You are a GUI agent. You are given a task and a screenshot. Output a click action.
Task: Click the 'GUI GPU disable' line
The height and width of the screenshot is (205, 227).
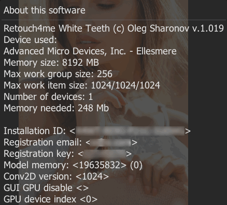pos(46,188)
